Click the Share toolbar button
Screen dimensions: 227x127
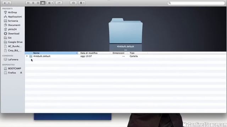59,3
